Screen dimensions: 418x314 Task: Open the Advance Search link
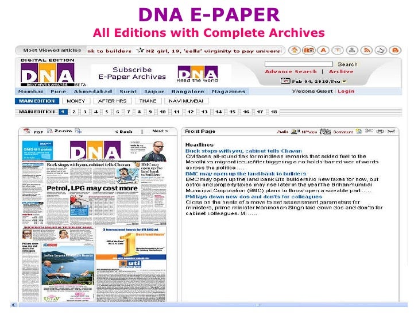coord(291,71)
